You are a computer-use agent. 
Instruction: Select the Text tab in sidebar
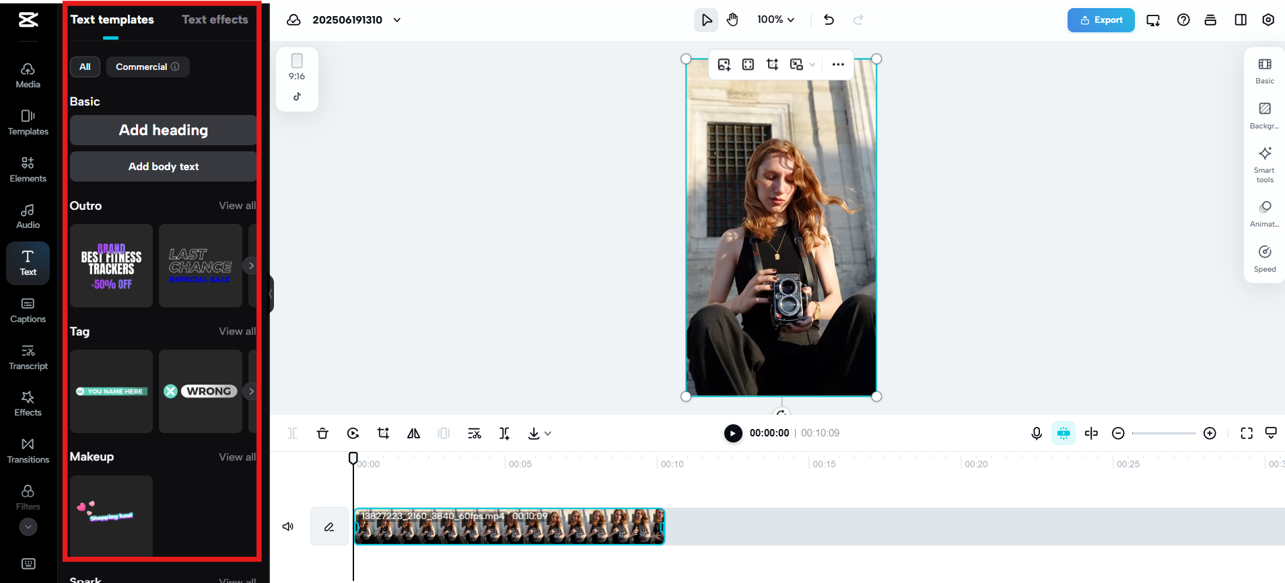point(28,263)
